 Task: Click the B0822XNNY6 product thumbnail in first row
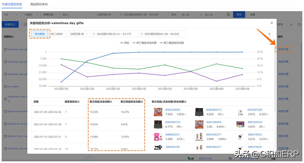point(158,112)
